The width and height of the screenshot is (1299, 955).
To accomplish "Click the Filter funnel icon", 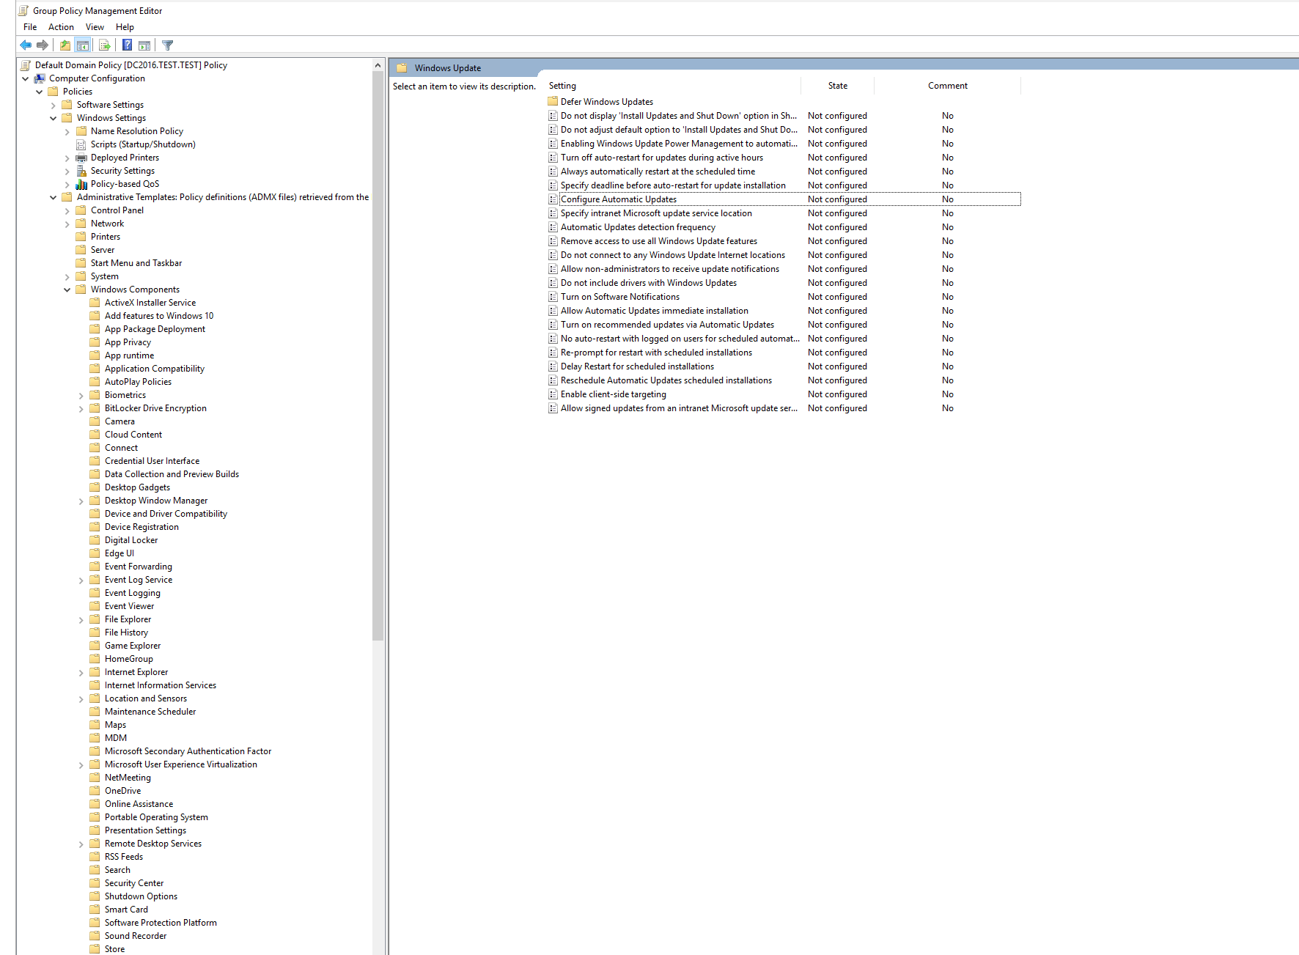I will pos(167,45).
